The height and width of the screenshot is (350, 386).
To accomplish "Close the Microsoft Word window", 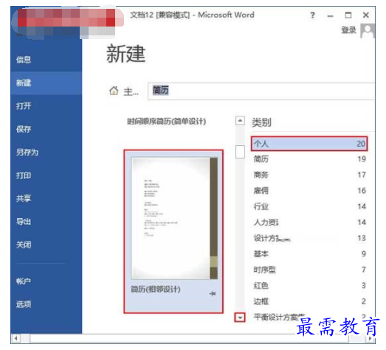I will (x=366, y=15).
